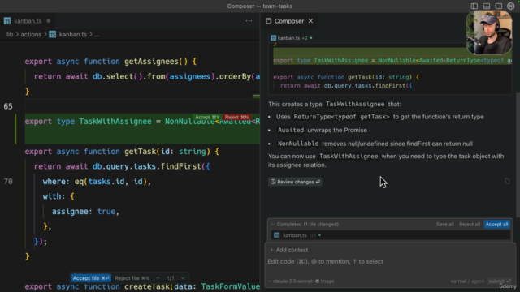
Task: Toggle secondary sidebar layout icon
Action: pyautogui.click(x=498, y=6)
